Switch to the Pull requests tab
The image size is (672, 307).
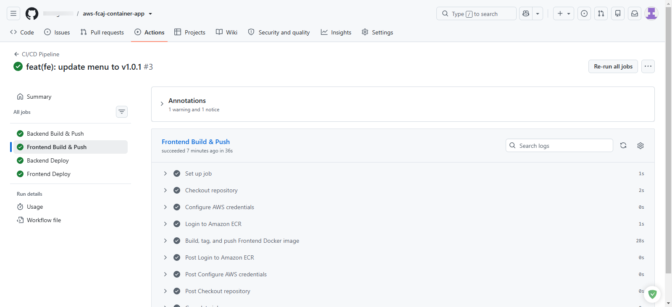pyautogui.click(x=102, y=32)
